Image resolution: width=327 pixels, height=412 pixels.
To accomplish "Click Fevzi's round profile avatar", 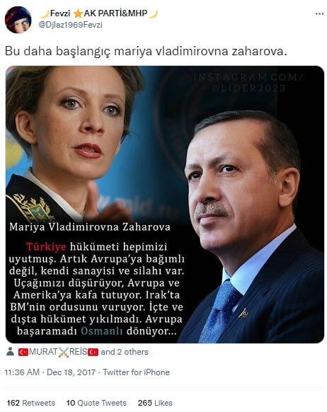I will coord(18,20).
